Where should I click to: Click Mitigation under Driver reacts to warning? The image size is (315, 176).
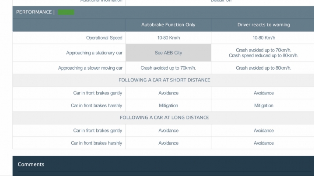point(263,105)
